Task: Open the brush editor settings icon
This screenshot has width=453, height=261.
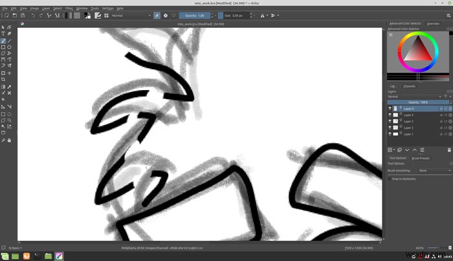Action: (x=98, y=16)
